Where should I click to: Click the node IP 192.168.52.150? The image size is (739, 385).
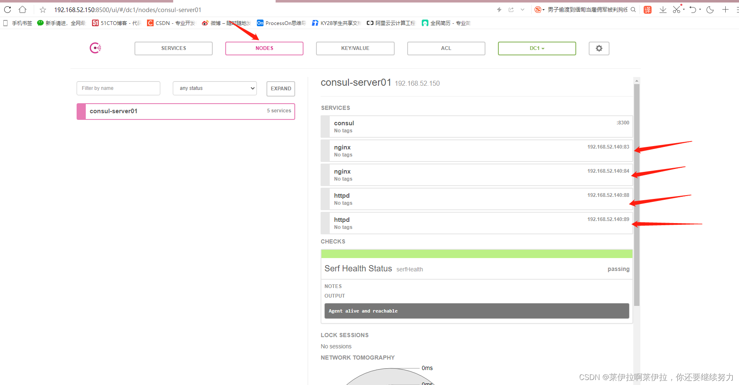(417, 84)
